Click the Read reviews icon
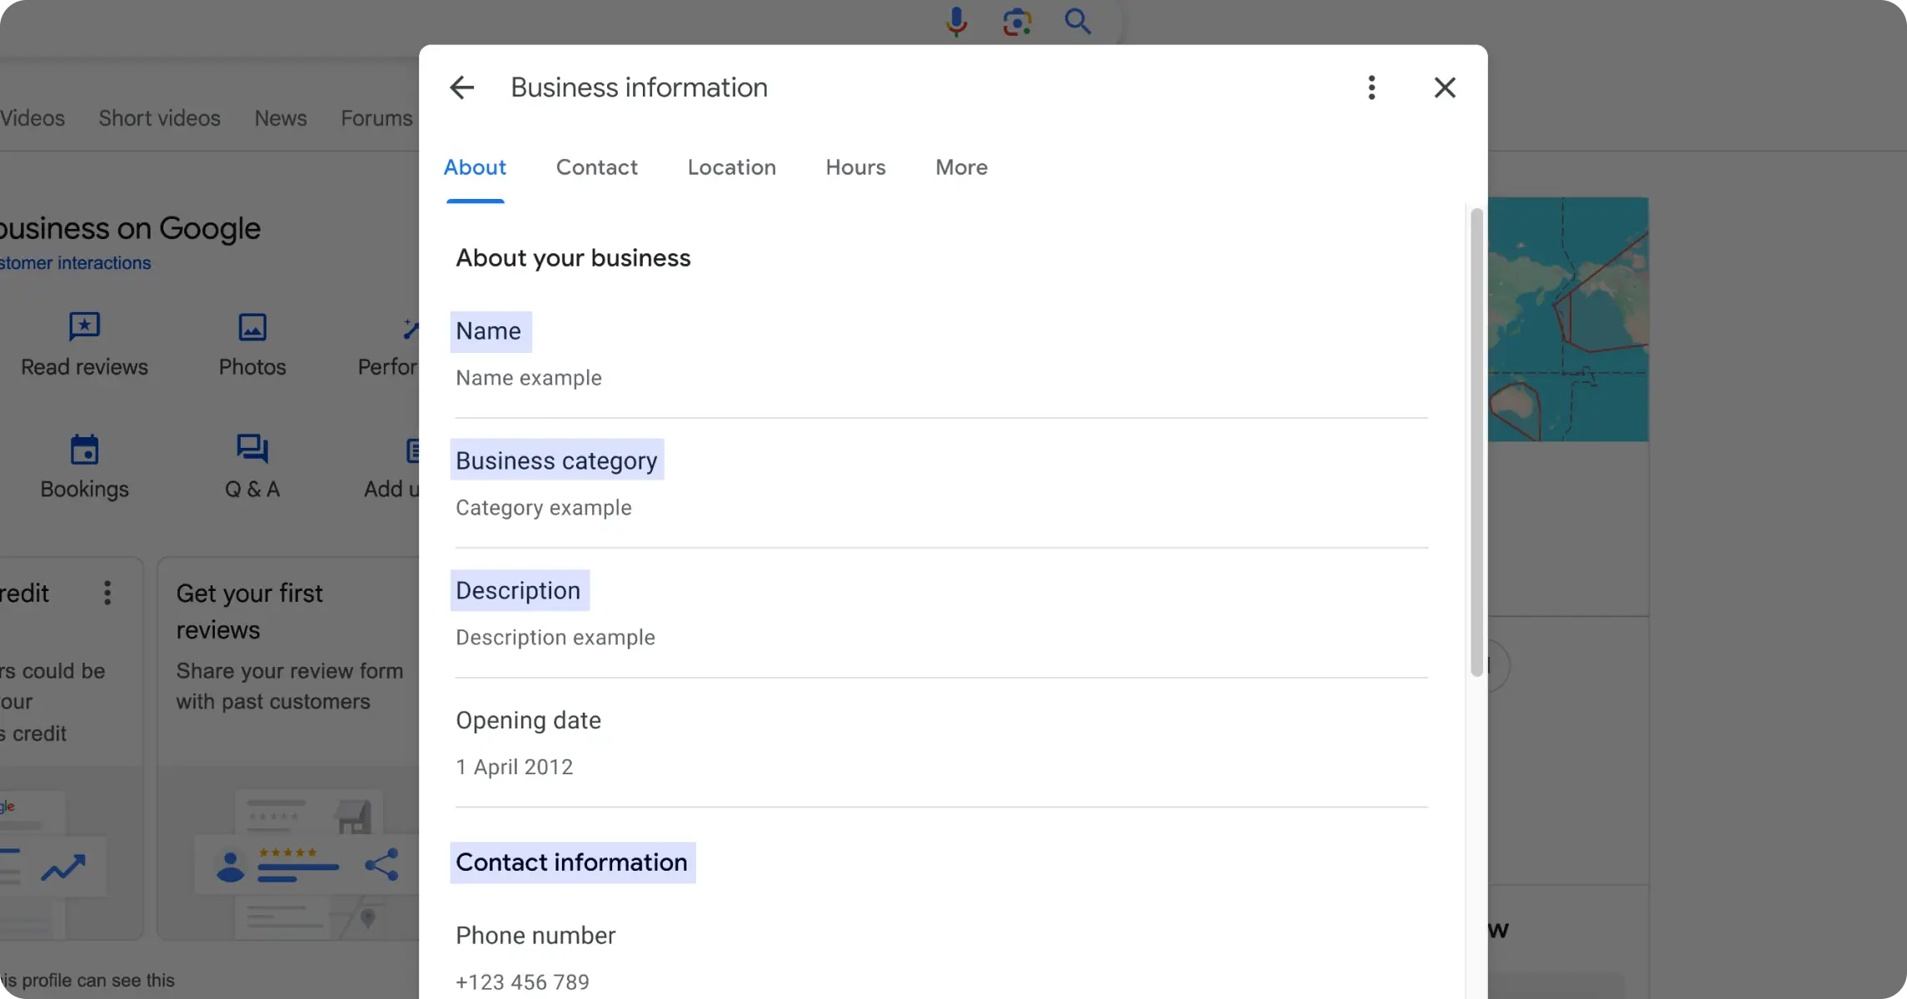Image resolution: width=1907 pixels, height=999 pixels. tap(83, 326)
